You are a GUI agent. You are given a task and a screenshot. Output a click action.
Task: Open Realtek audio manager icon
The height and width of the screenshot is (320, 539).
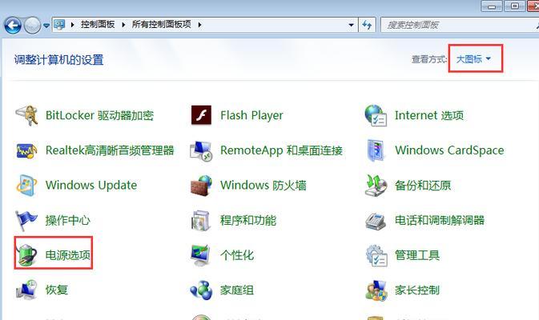(x=26, y=150)
